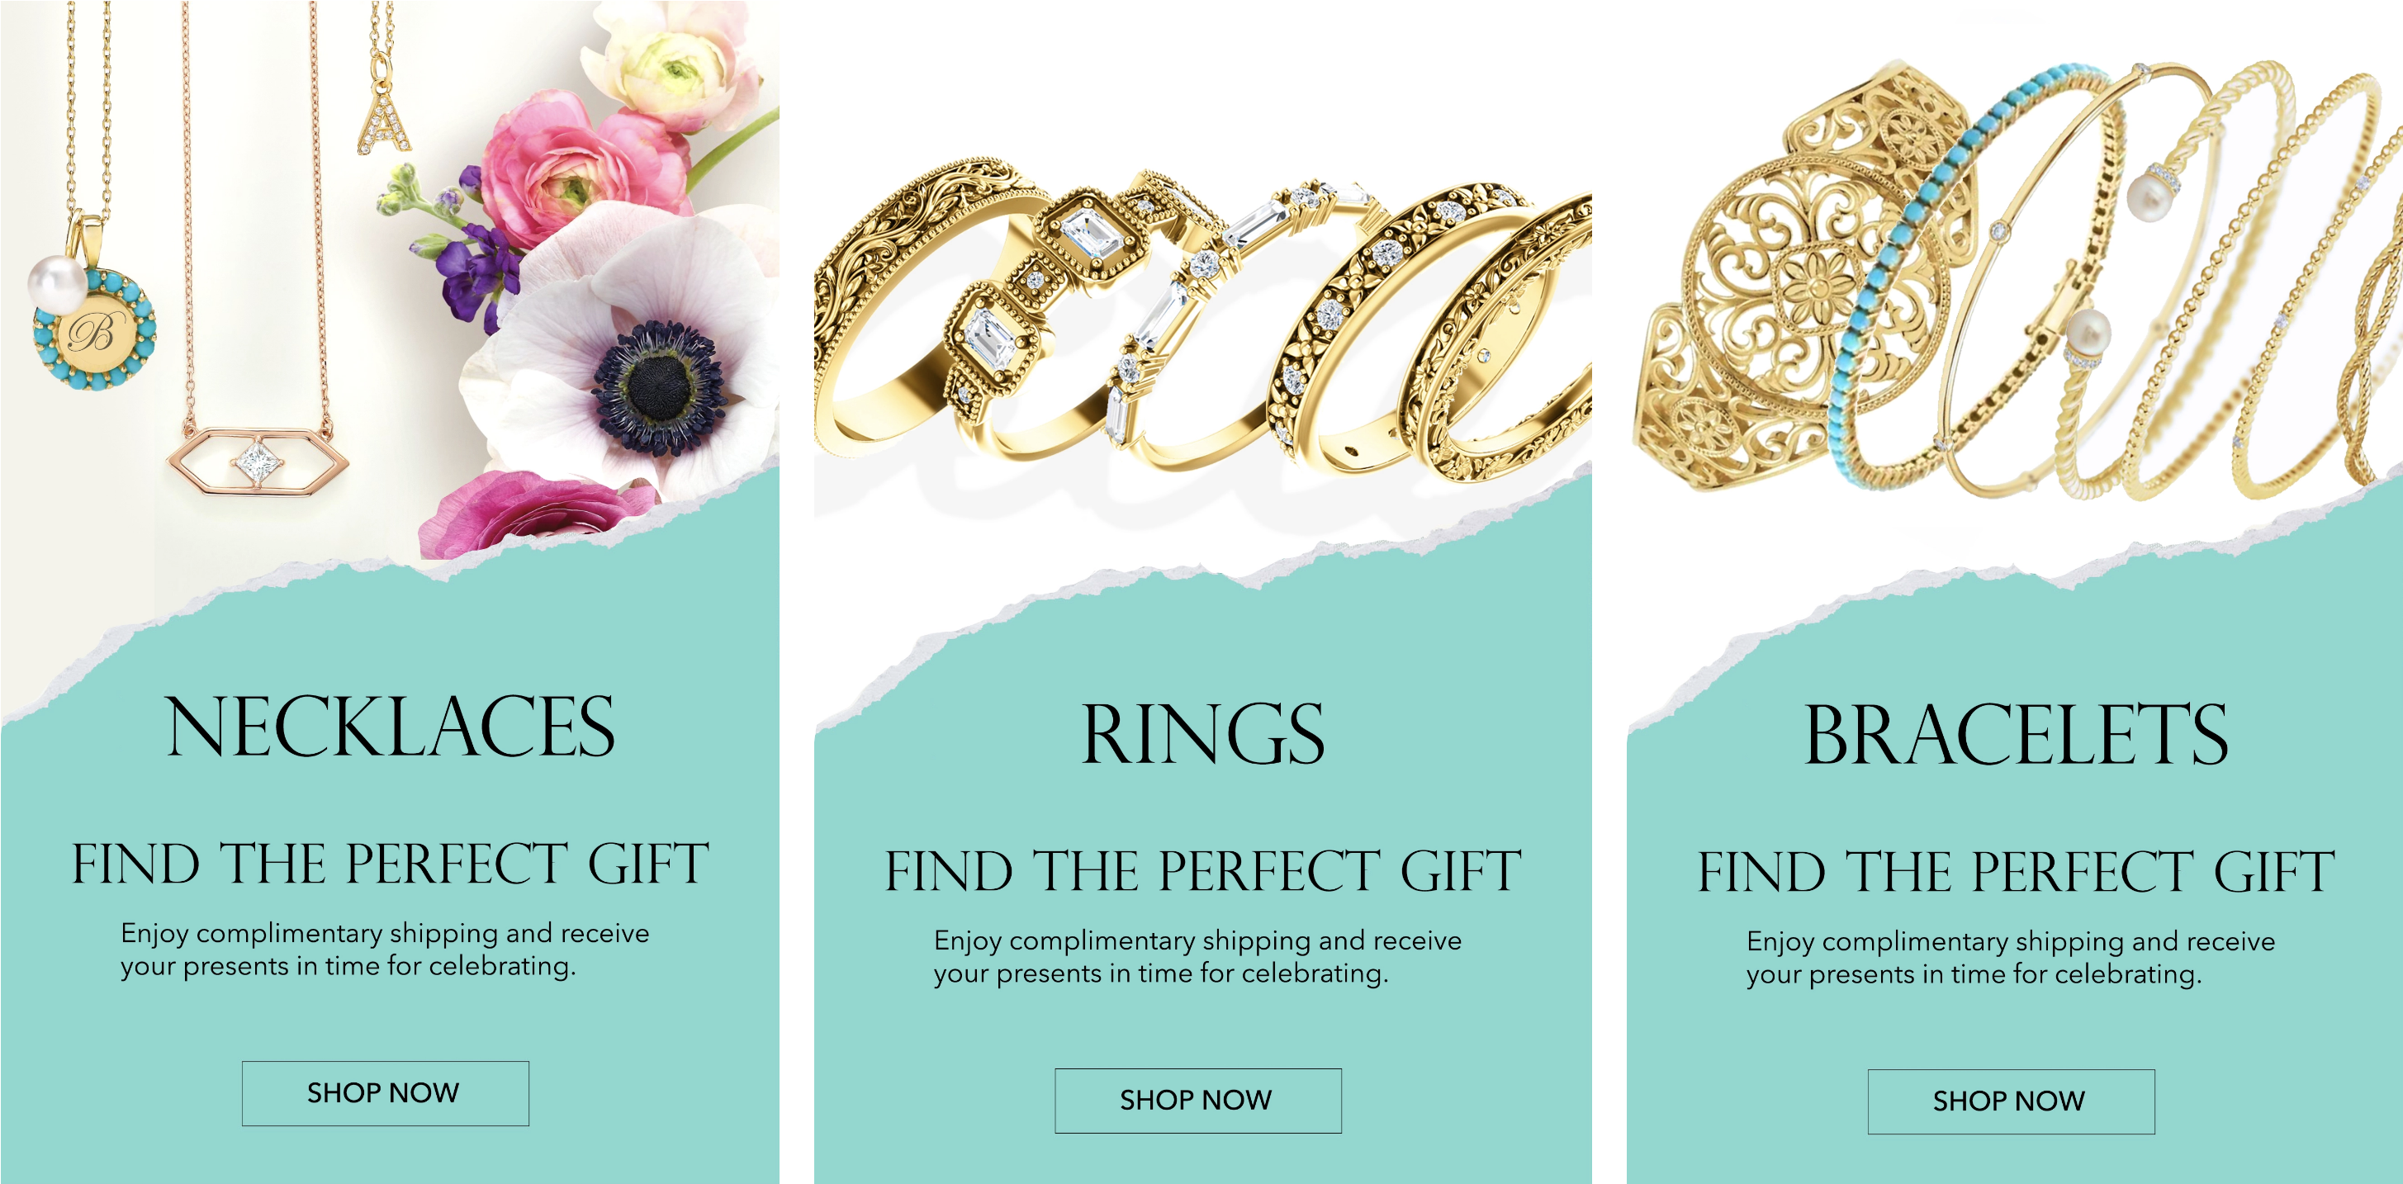The height and width of the screenshot is (1184, 2403).
Task: Select the rose gold hexagon diamond necklace
Action: click(x=258, y=459)
